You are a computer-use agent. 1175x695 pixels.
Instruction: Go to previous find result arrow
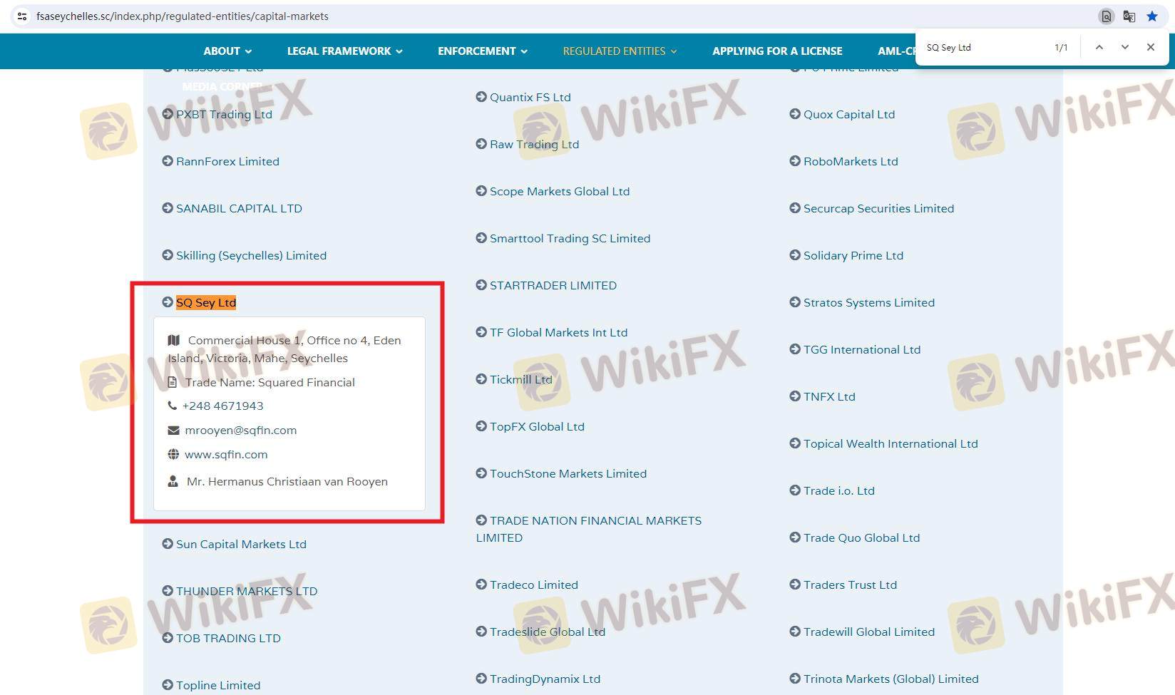point(1099,47)
